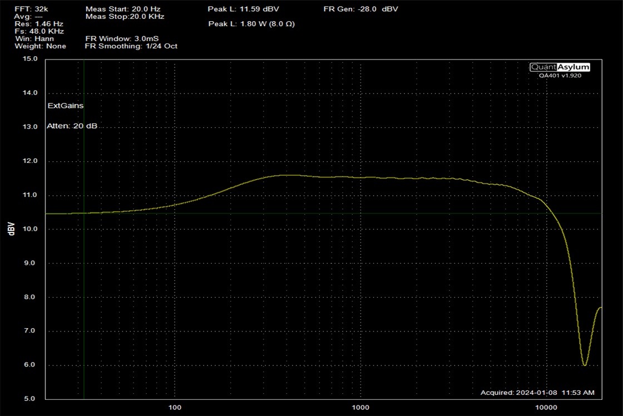Image resolution: width=623 pixels, height=416 pixels.
Task: Click the dBV axis label
Action: pos(11,229)
